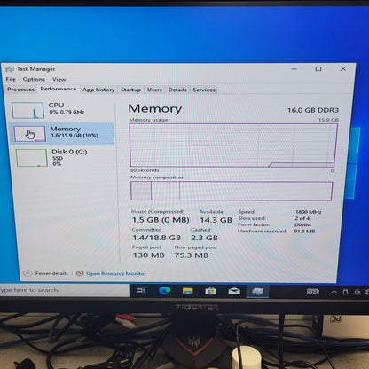
Task: Go to the Users tab
Action: 154,90
